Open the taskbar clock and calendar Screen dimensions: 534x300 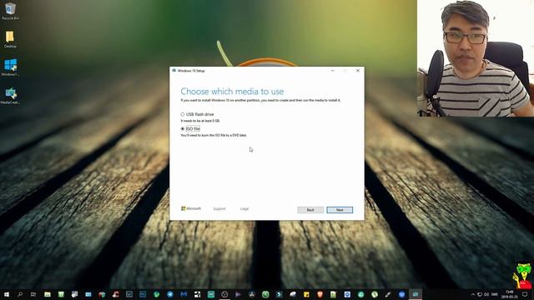[510, 294]
